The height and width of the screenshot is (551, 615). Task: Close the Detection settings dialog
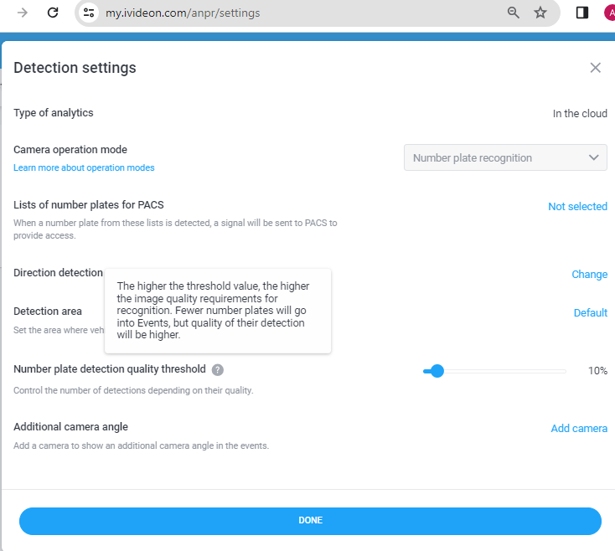595,68
